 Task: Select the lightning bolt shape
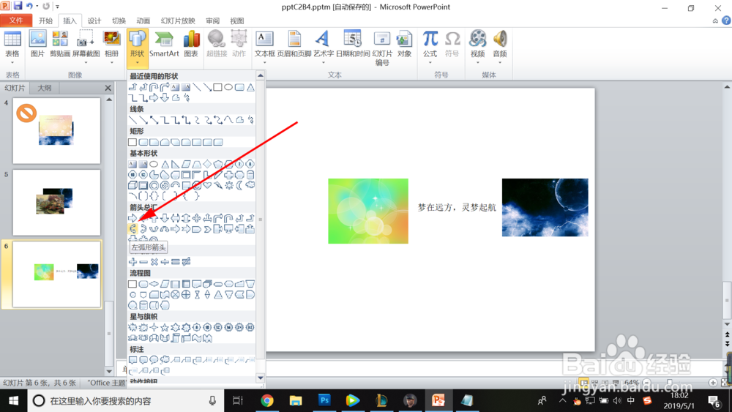pos(218,185)
